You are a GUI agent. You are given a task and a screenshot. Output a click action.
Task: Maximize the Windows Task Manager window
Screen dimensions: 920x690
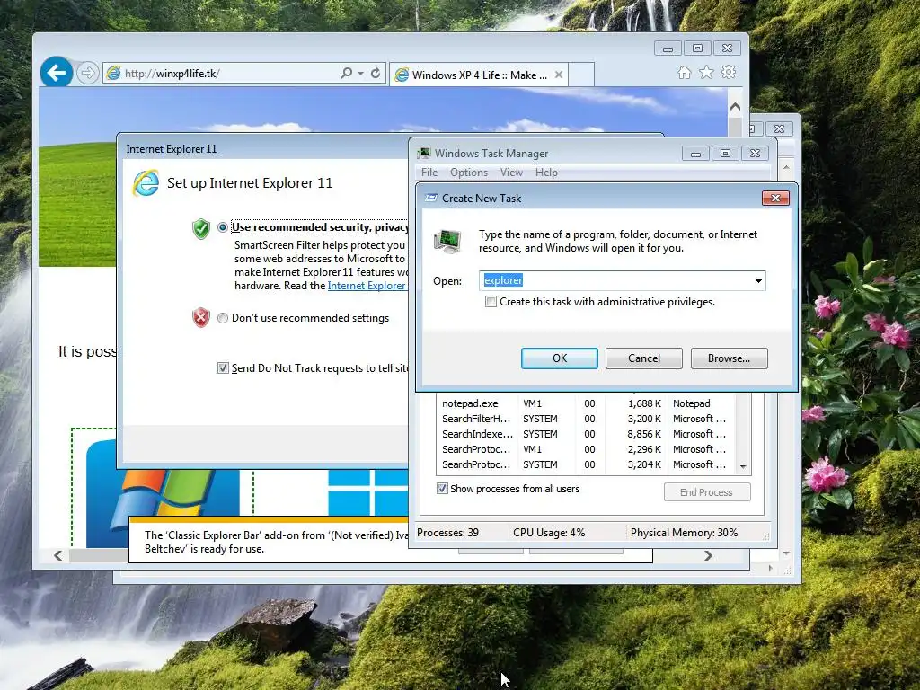pyautogui.click(x=725, y=154)
